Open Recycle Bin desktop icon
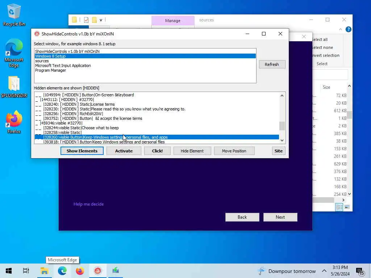This screenshot has width=371, height=278. (14, 15)
